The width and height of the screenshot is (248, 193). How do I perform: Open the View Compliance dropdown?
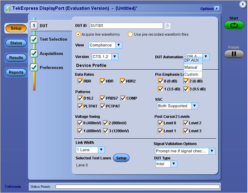coord(105,45)
